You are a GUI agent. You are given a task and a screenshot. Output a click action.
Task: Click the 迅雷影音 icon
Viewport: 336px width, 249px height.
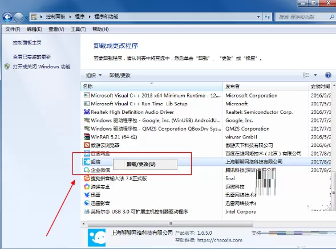(87, 203)
